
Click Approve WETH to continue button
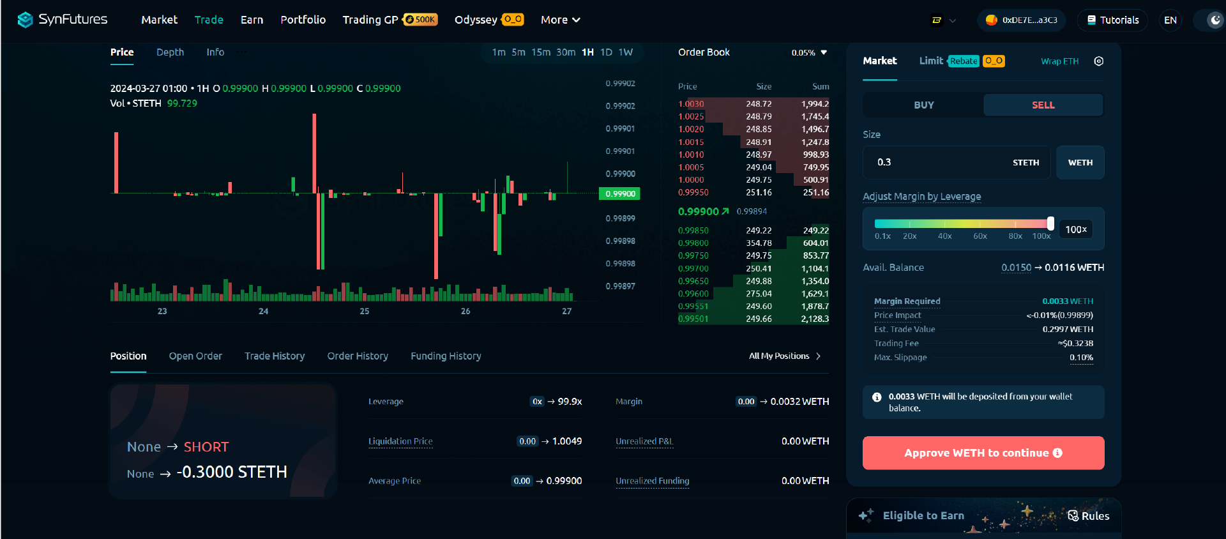[983, 453]
